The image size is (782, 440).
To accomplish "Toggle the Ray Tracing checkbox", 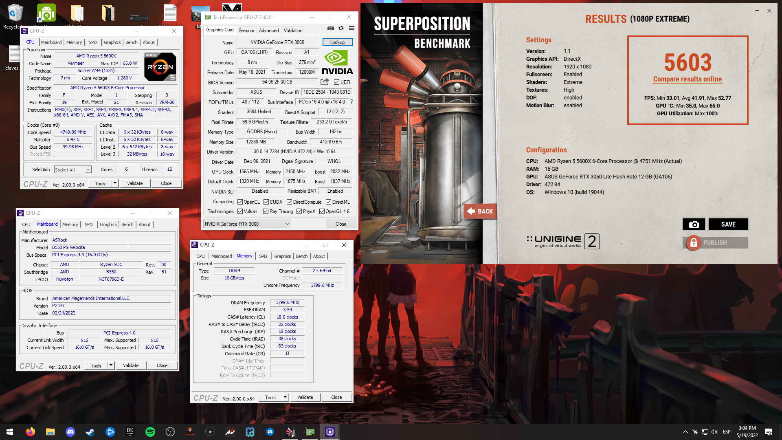I will pos(266,211).
